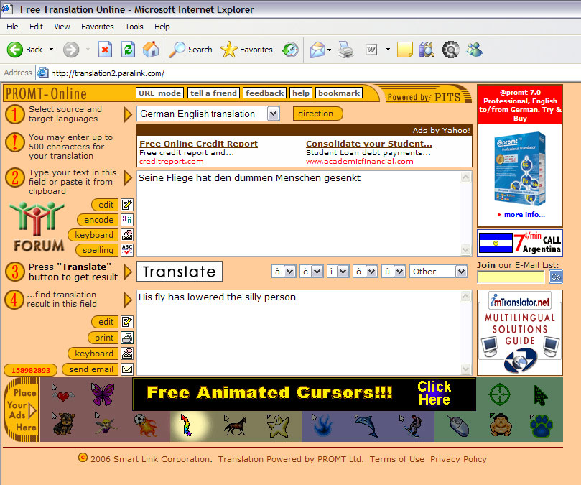Expand the Other special characters dropdown
This screenshot has width=581, height=485.
(x=460, y=272)
